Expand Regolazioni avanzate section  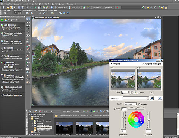[12, 95]
